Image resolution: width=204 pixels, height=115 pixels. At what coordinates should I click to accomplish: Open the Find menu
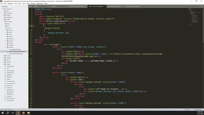(x=16, y=4)
